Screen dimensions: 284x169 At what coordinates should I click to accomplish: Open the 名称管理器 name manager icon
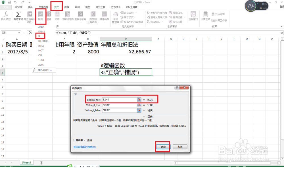(115, 14)
